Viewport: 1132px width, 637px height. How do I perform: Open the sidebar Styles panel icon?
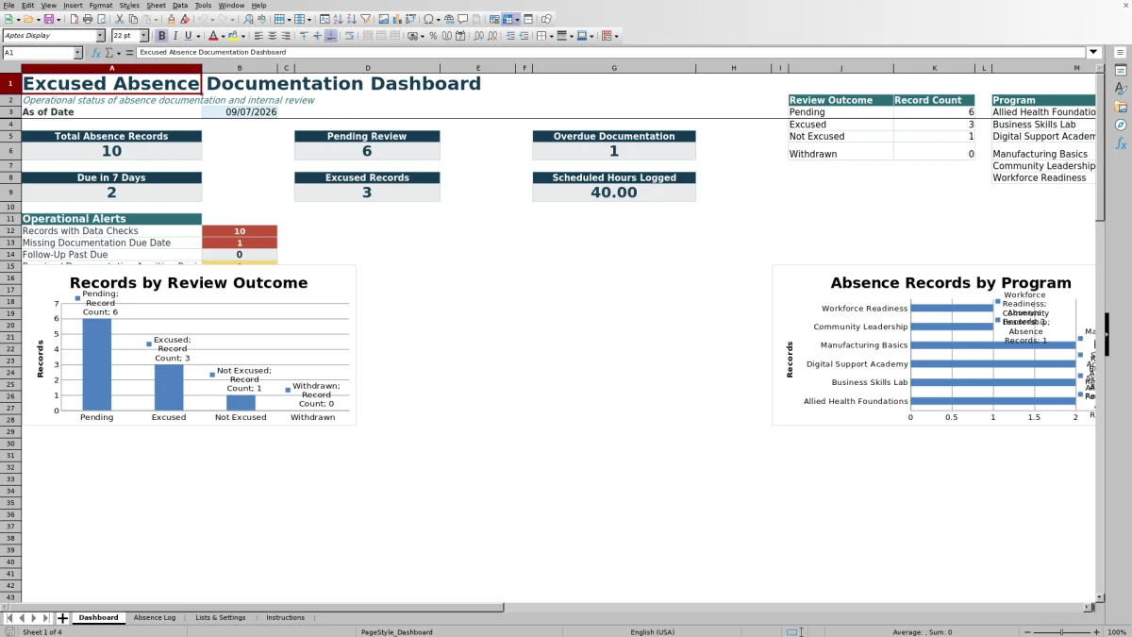(1121, 89)
